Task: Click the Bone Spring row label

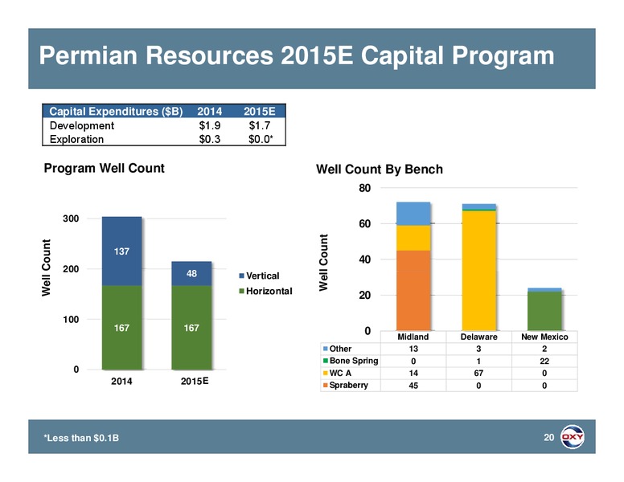Action: [354, 361]
